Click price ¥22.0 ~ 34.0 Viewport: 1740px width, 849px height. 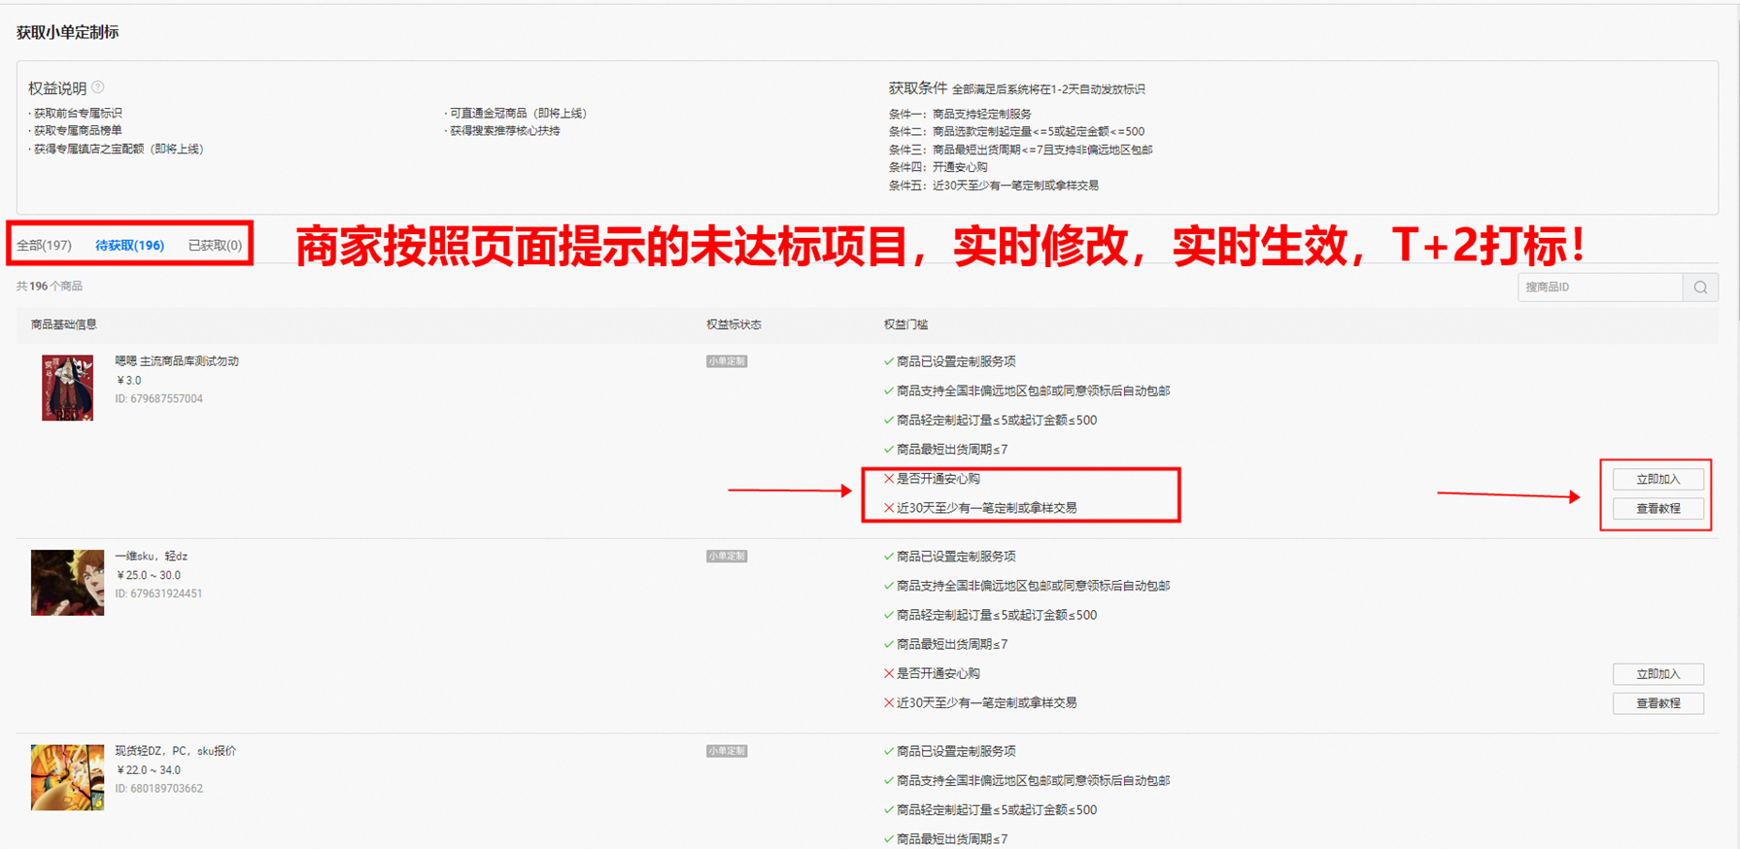click(x=149, y=770)
